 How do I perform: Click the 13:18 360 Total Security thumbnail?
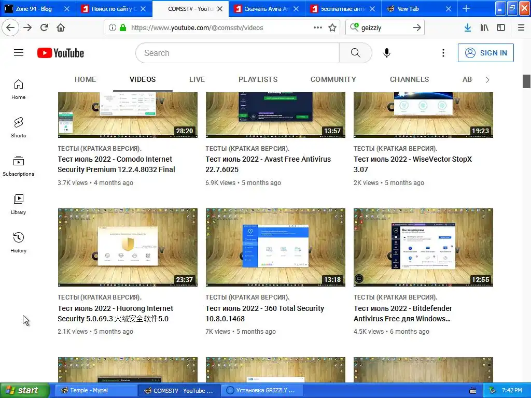tap(275, 247)
